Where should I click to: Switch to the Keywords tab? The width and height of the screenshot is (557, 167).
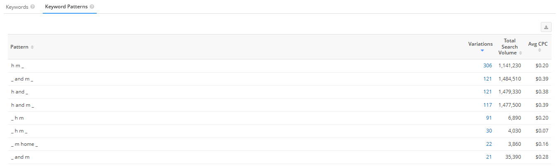pyautogui.click(x=17, y=7)
